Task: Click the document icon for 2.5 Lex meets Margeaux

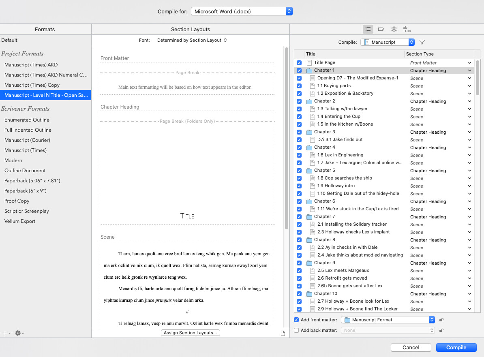Action: pos(313,271)
